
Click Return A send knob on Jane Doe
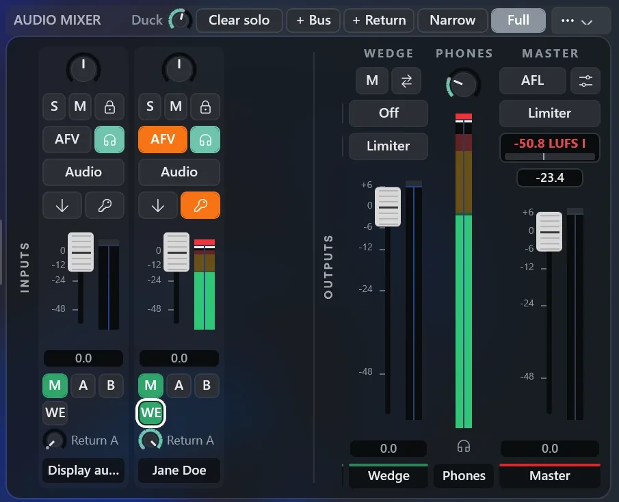pyautogui.click(x=150, y=440)
